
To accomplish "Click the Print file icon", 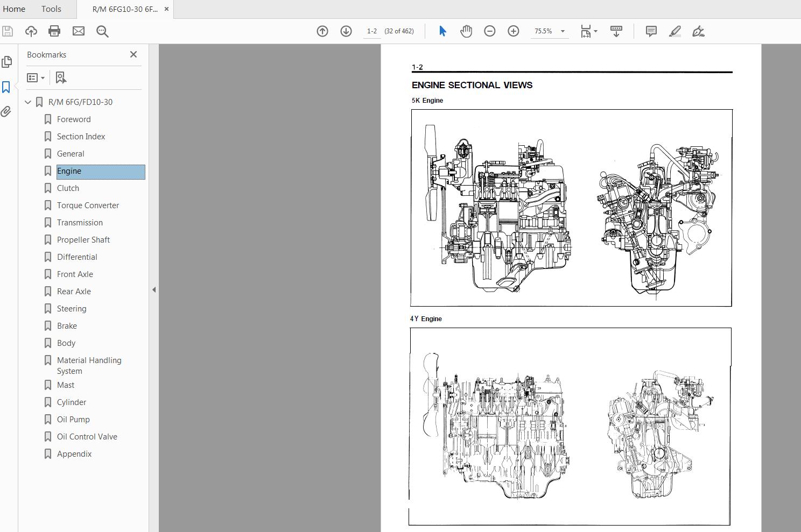I will pos(54,31).
